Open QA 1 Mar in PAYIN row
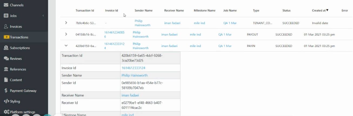 tap(225, 46)
